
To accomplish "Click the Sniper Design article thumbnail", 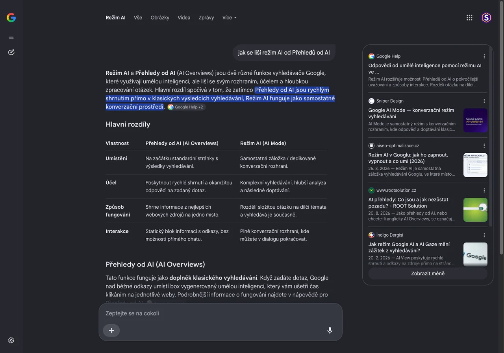I will click(475, 120).
